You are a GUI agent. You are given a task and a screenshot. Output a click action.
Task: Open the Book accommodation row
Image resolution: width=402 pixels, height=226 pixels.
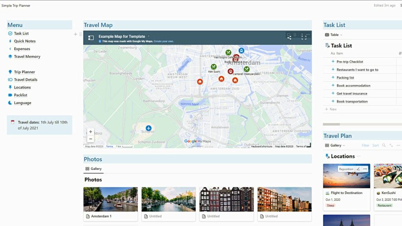pyautogui.click(x=353, y=86)
